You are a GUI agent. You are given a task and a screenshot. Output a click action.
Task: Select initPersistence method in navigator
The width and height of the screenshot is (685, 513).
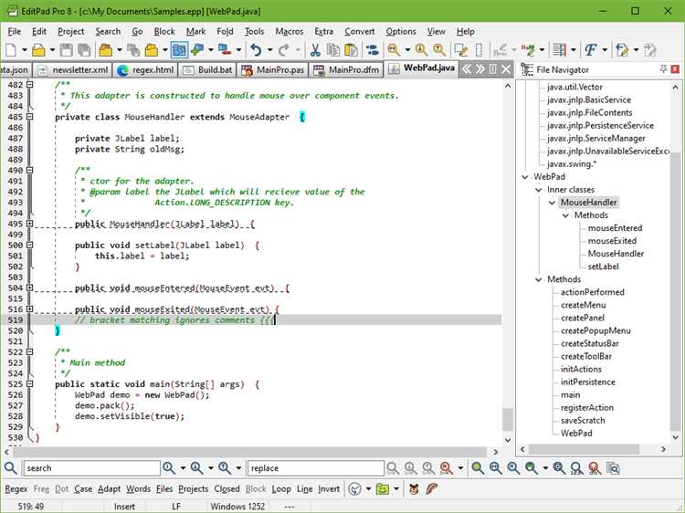tap(587, 382)
